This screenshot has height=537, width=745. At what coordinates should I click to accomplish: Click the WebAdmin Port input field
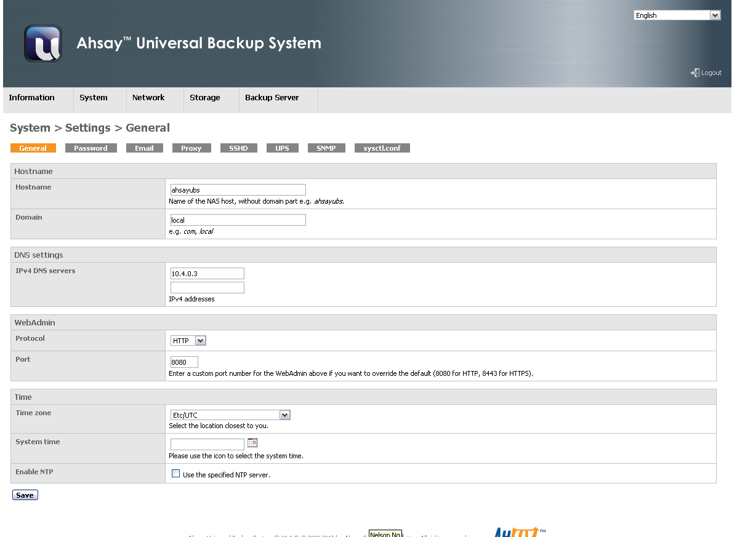184,362
